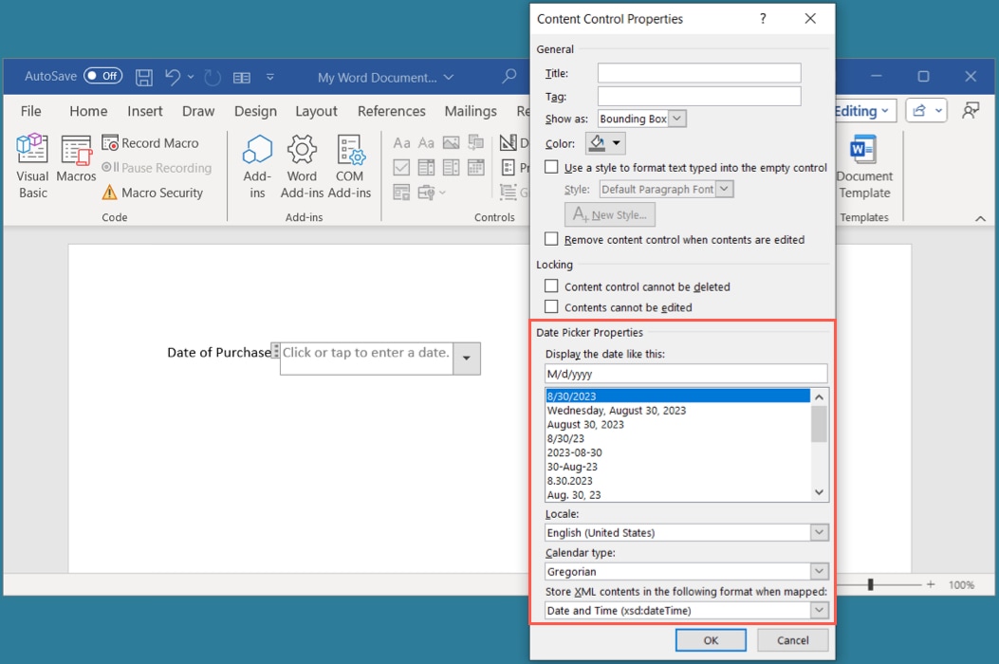
Task: Insert a Date Picker content control
Action: click(474, 168)
